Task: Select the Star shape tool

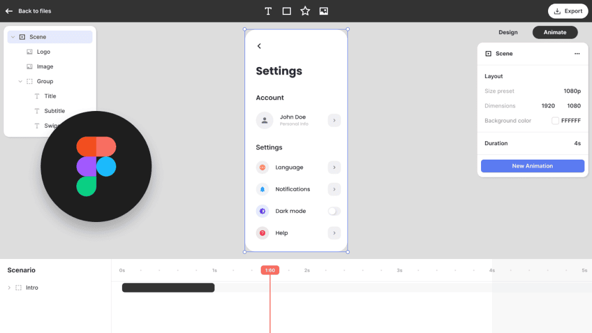Action: (x=305, y=11)
